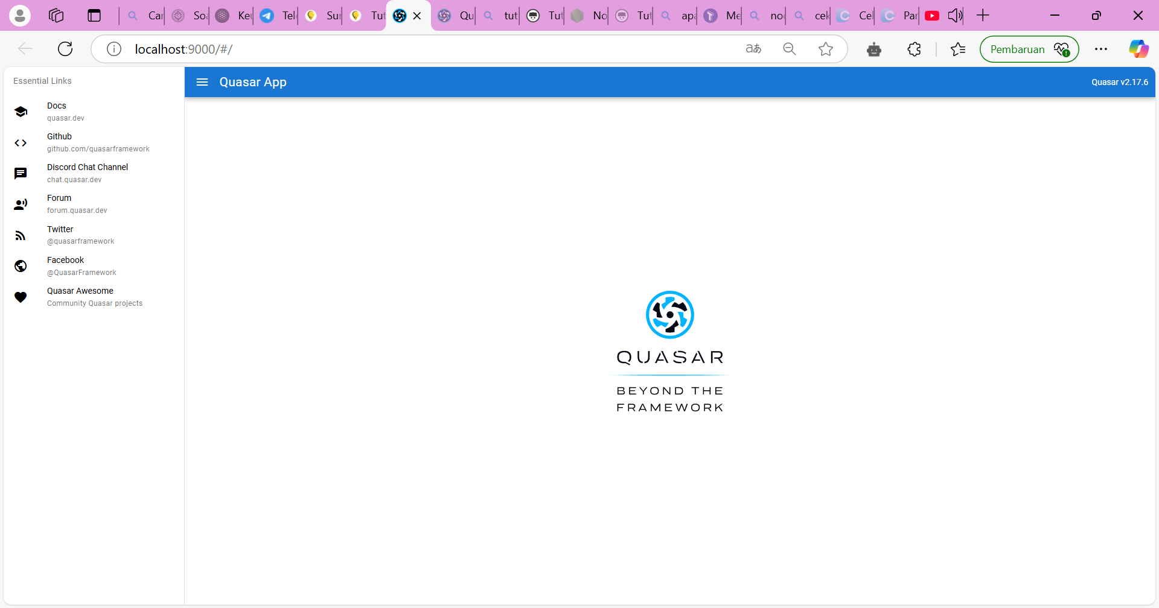Click the Quasar logo image
The width and height of the screenshot is (1159, 608).
coord(670,352)
